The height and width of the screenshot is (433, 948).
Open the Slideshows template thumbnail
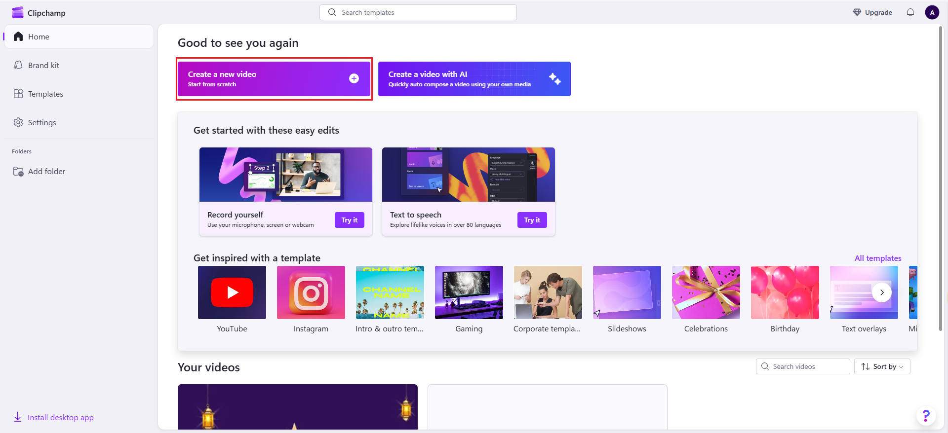(x=627, y=292)
